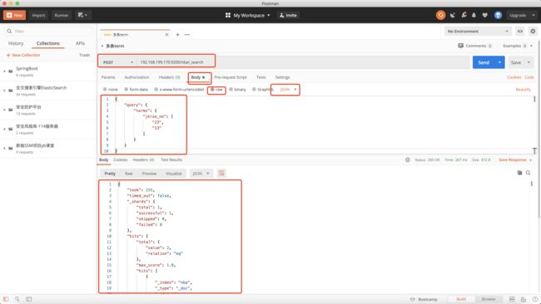Click the orange New button
Viewport: 541px width, 304px height.
(14, 15)
